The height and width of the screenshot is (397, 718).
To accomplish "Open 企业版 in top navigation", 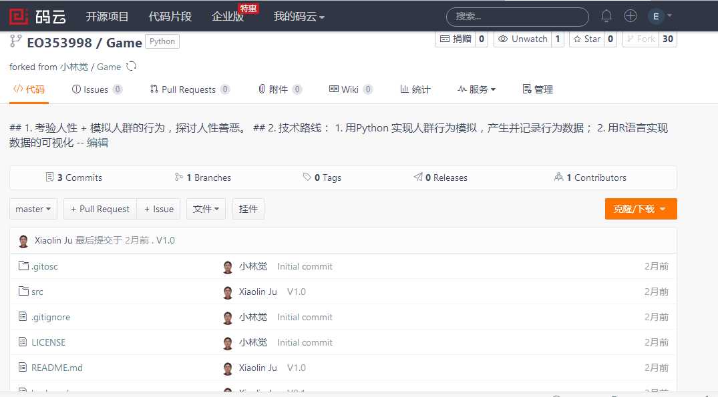I will [228, 17].
